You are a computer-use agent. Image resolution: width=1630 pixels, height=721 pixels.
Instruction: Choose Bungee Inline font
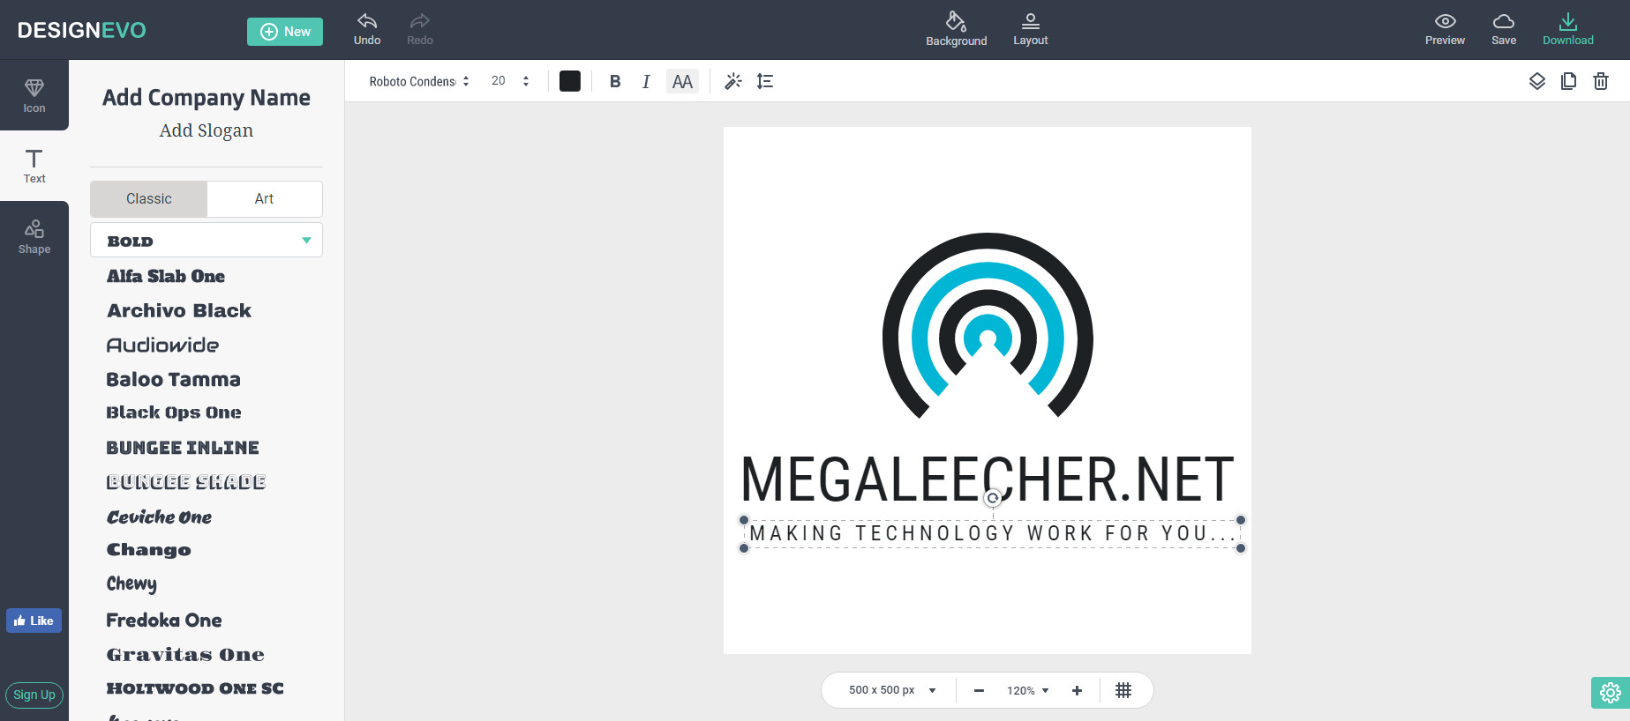coord(183,448)
